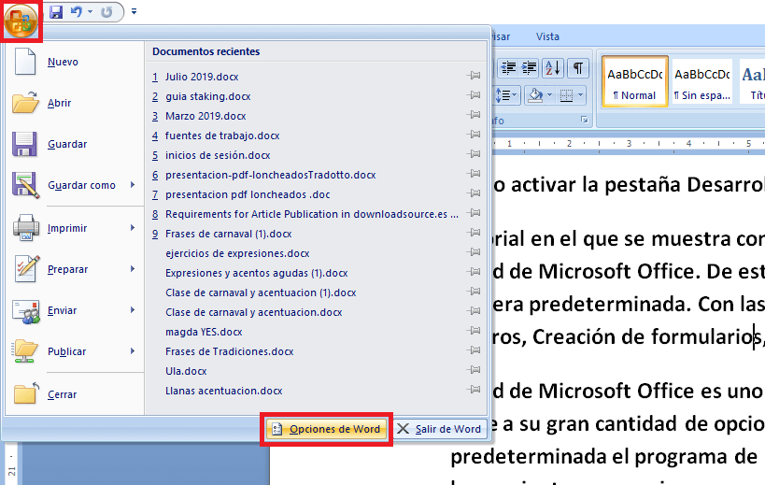This screenshot has height=485, width=765.
Task: Open Llanas acentuacion.docx from recents
Action: [223, 391]
